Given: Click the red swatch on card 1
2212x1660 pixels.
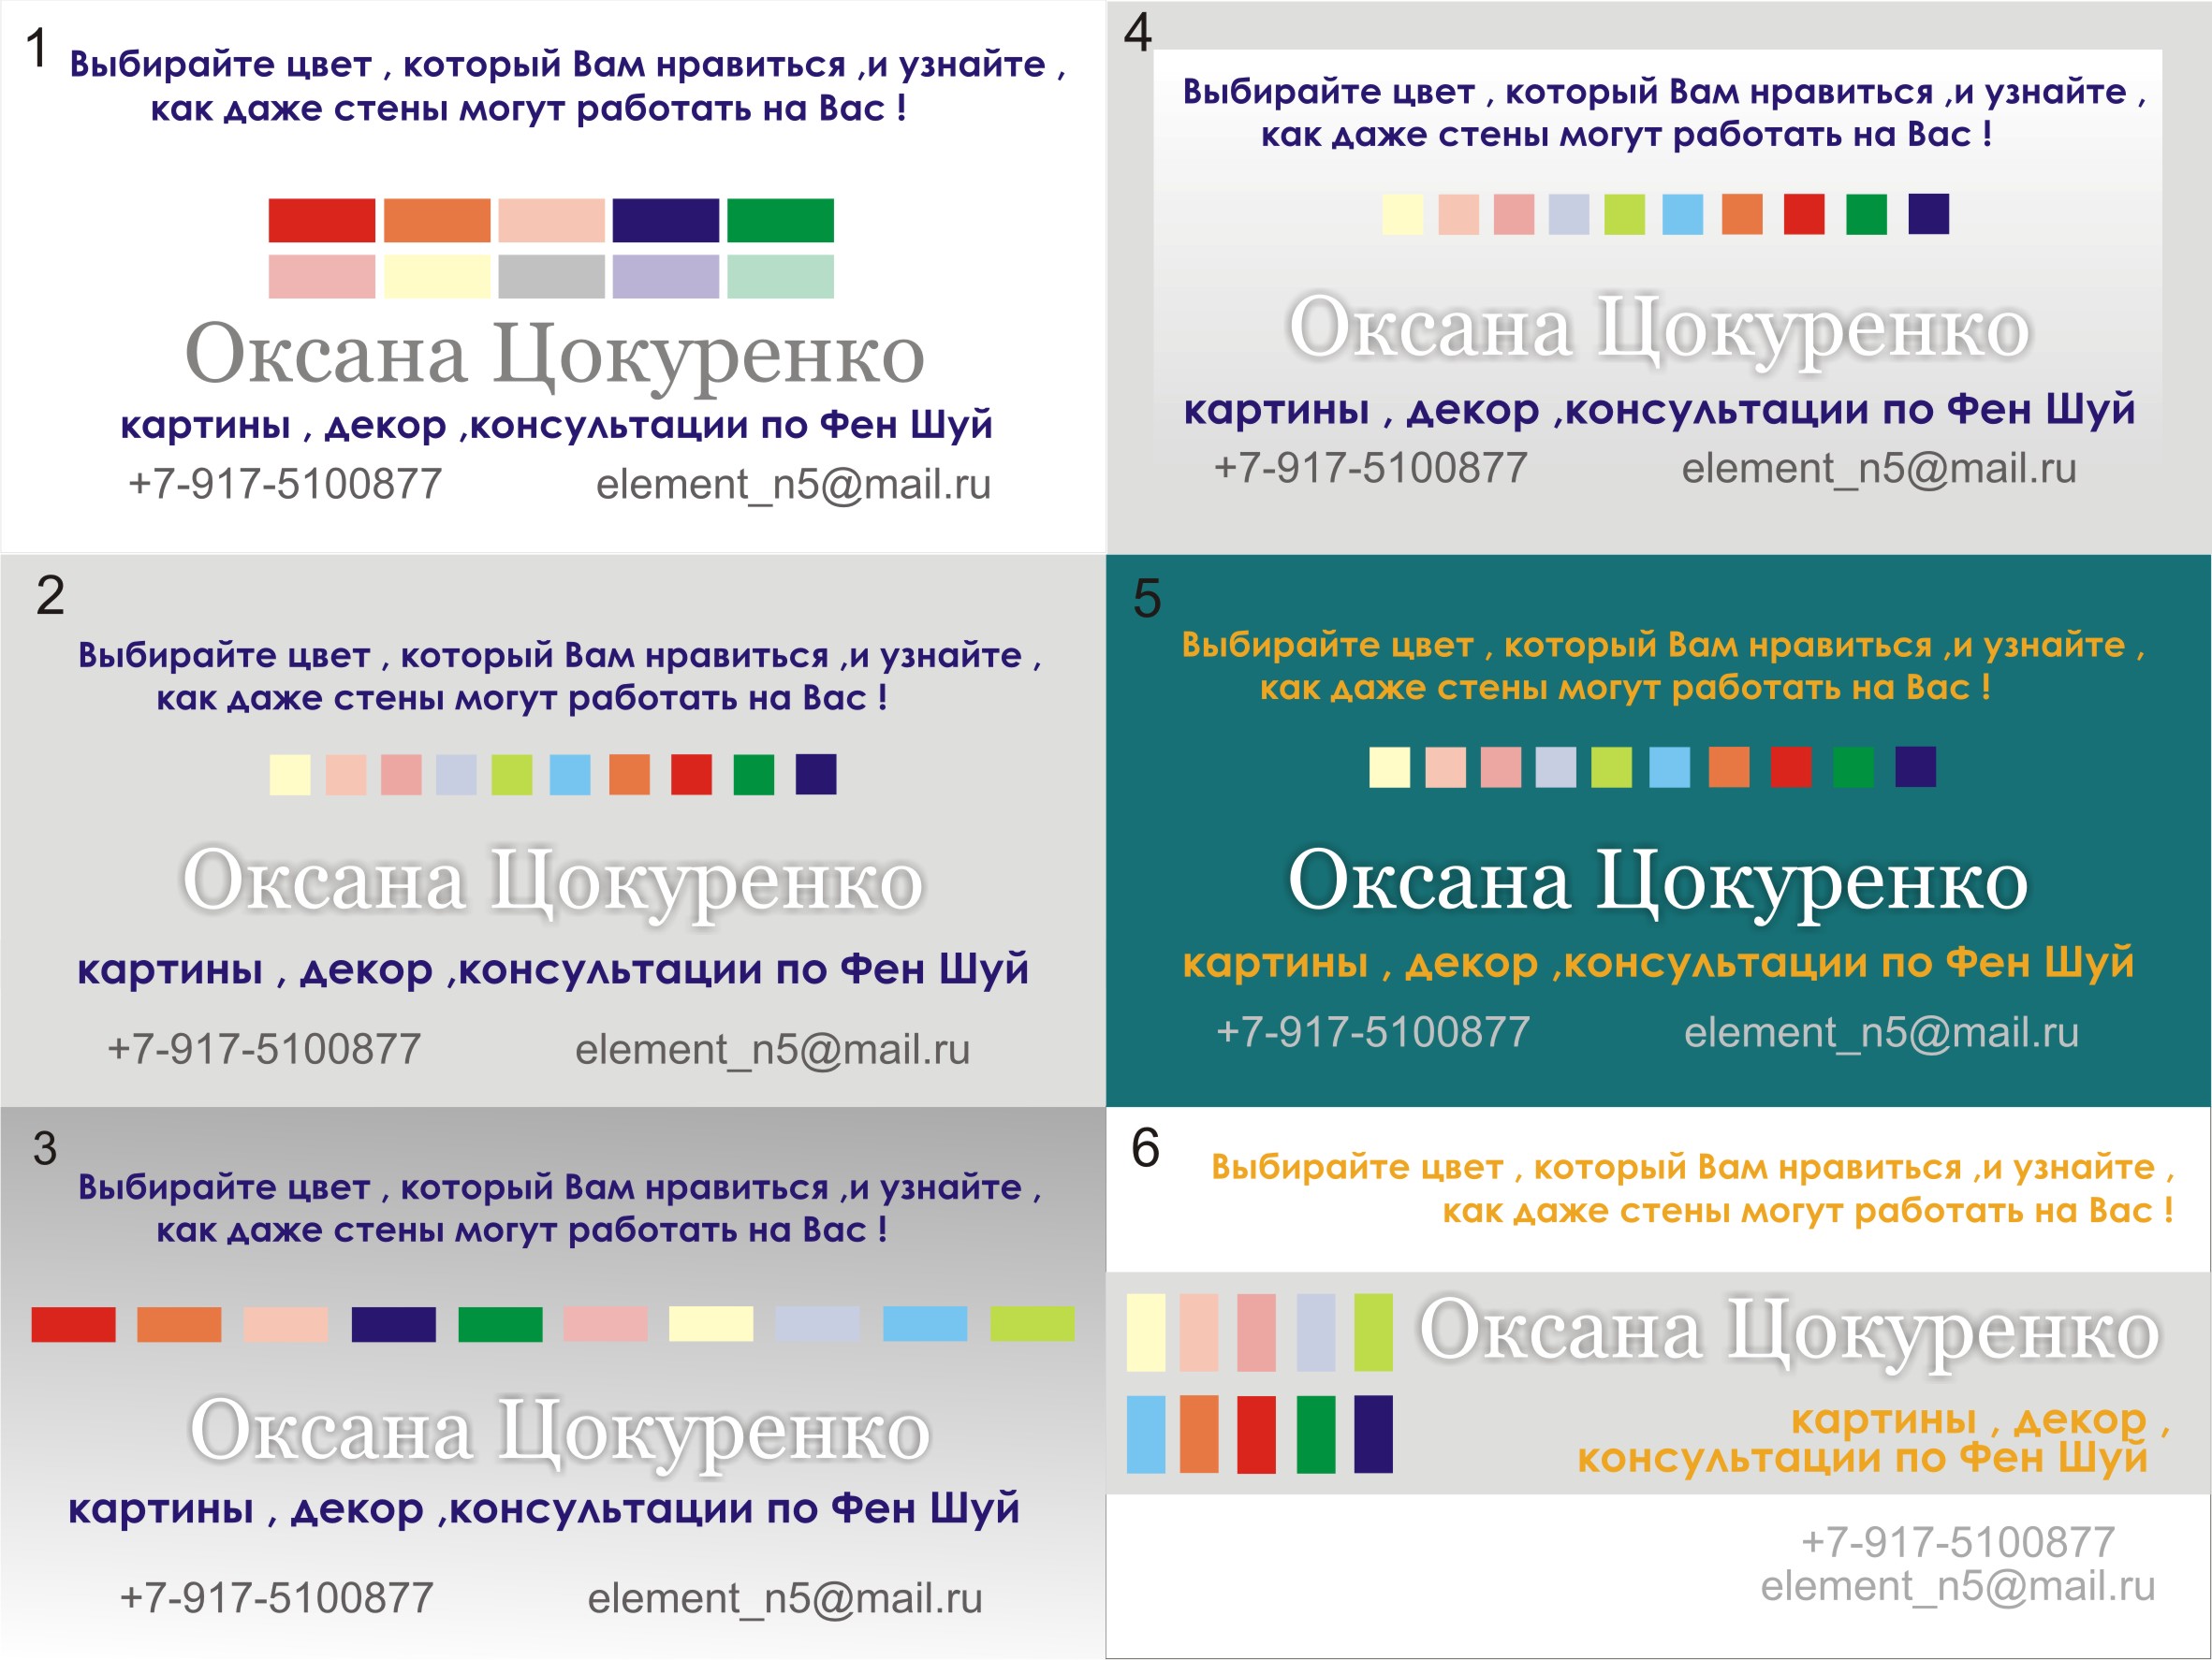Looking at the screenshot, I should pyautogui.click(x=321, y=220).
